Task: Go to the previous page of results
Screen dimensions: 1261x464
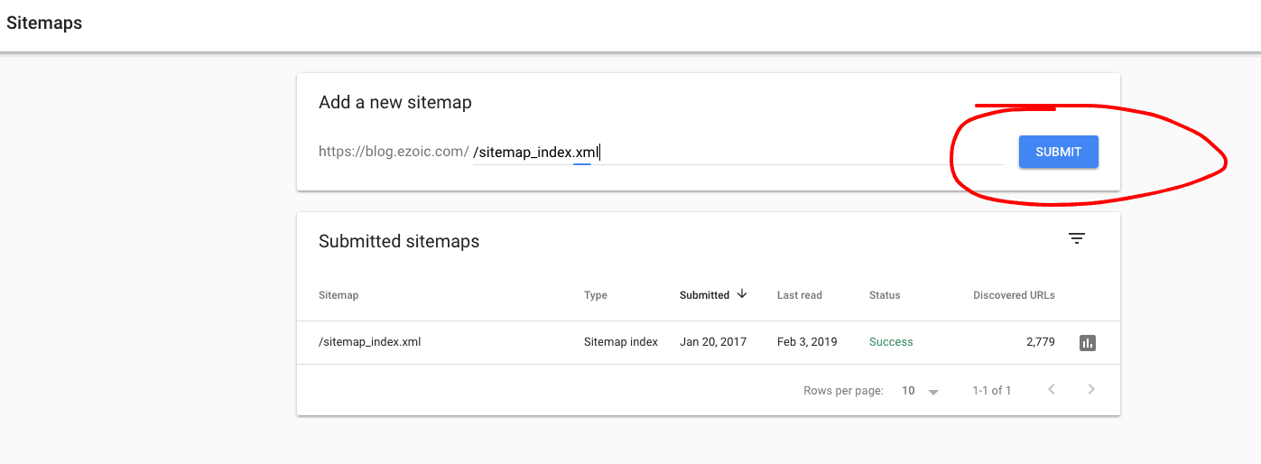Action: (x=1051, y=390)
